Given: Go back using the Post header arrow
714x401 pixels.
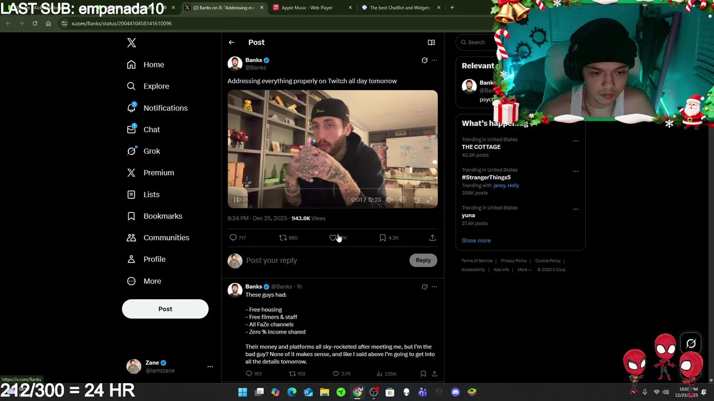Looking at the screenshot, I should click(x=231, y=42).
